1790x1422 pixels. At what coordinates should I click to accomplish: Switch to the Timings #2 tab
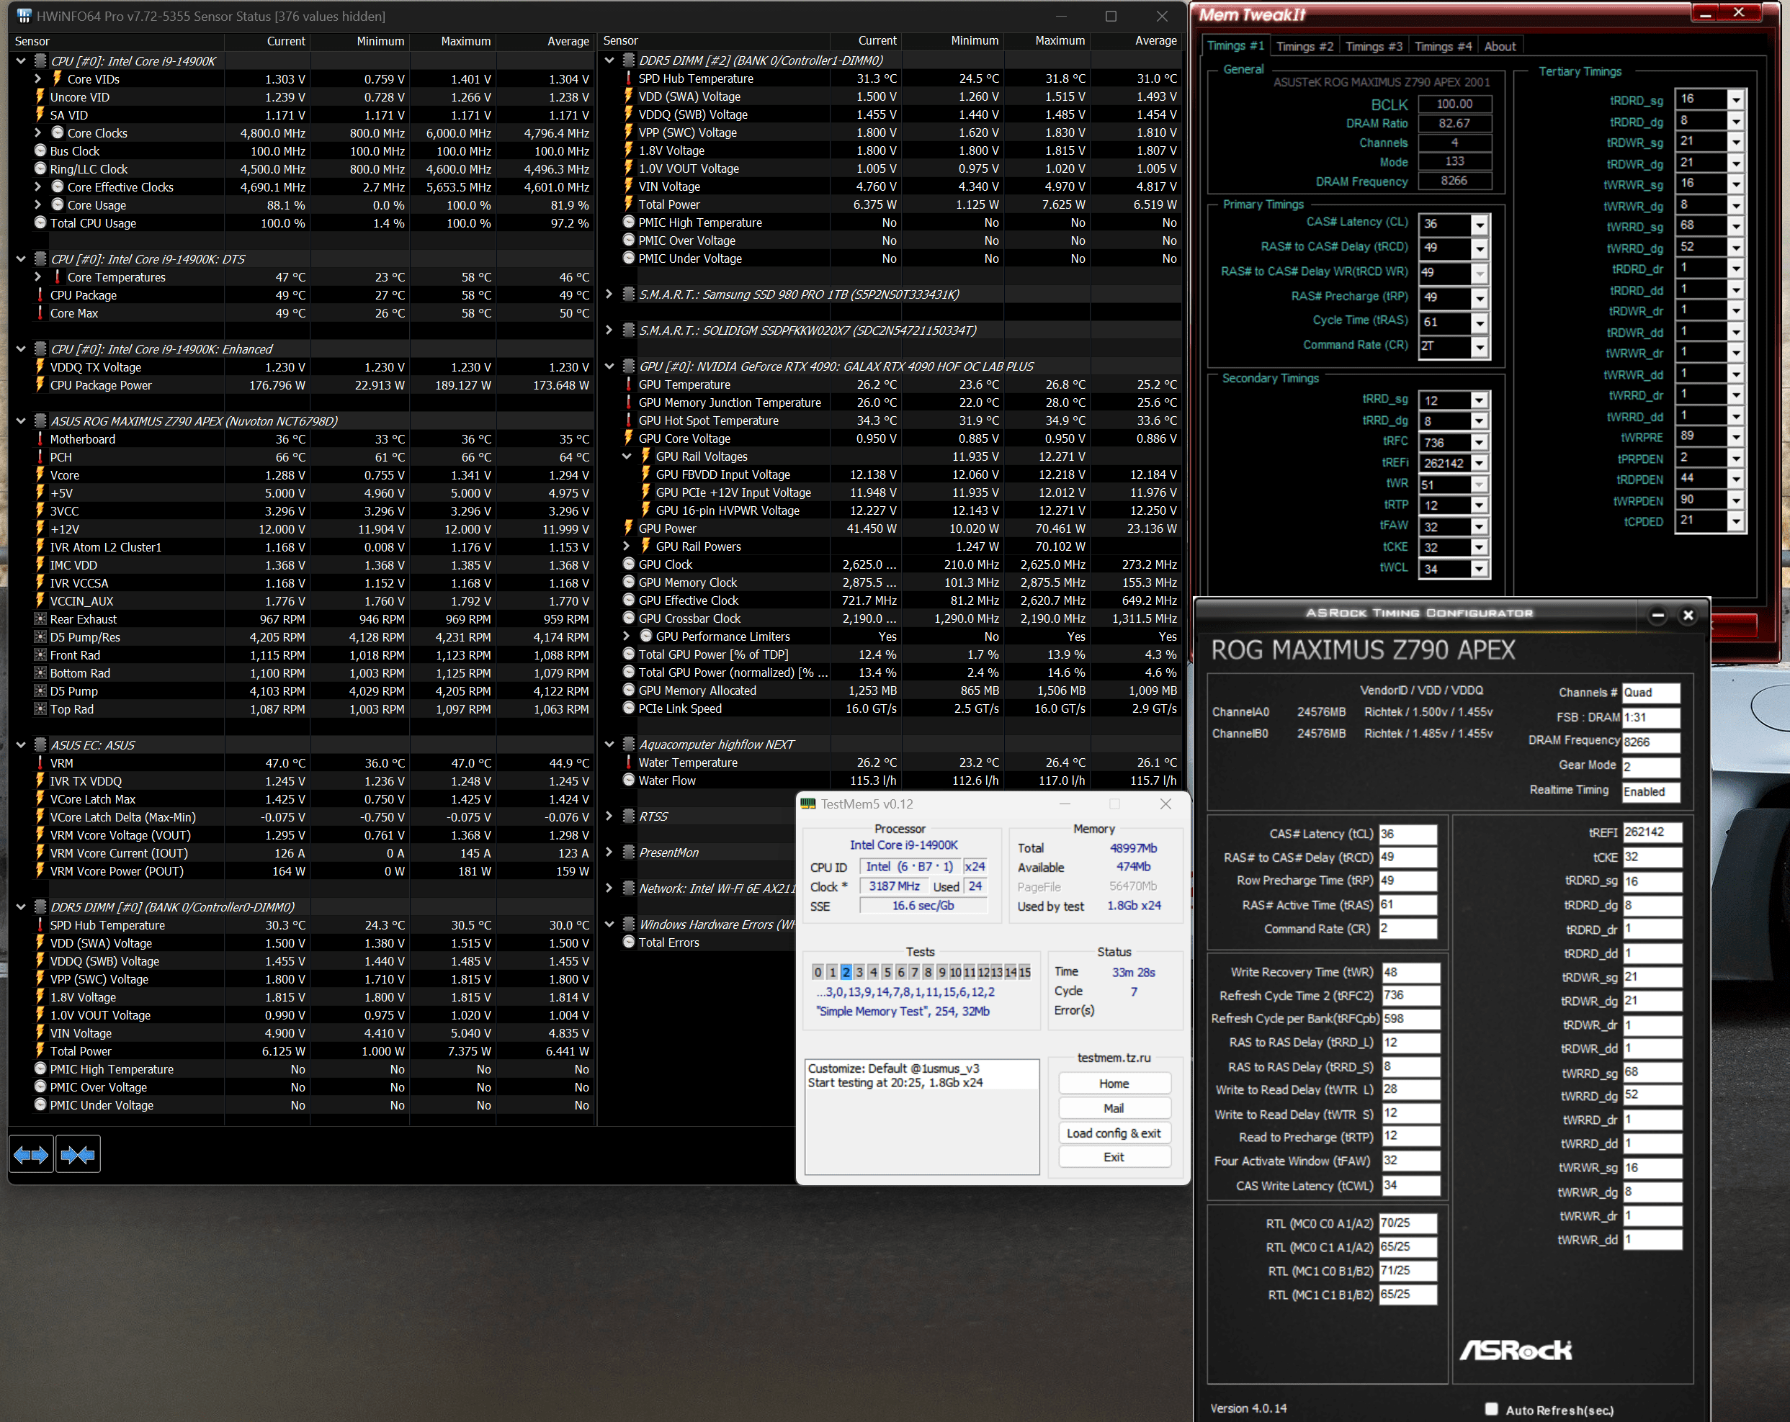tap(1305, 47)
